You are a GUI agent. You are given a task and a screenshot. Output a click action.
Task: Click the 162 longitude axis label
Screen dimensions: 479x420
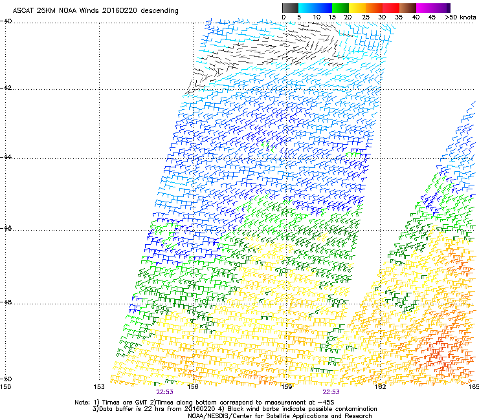[380, 387]
